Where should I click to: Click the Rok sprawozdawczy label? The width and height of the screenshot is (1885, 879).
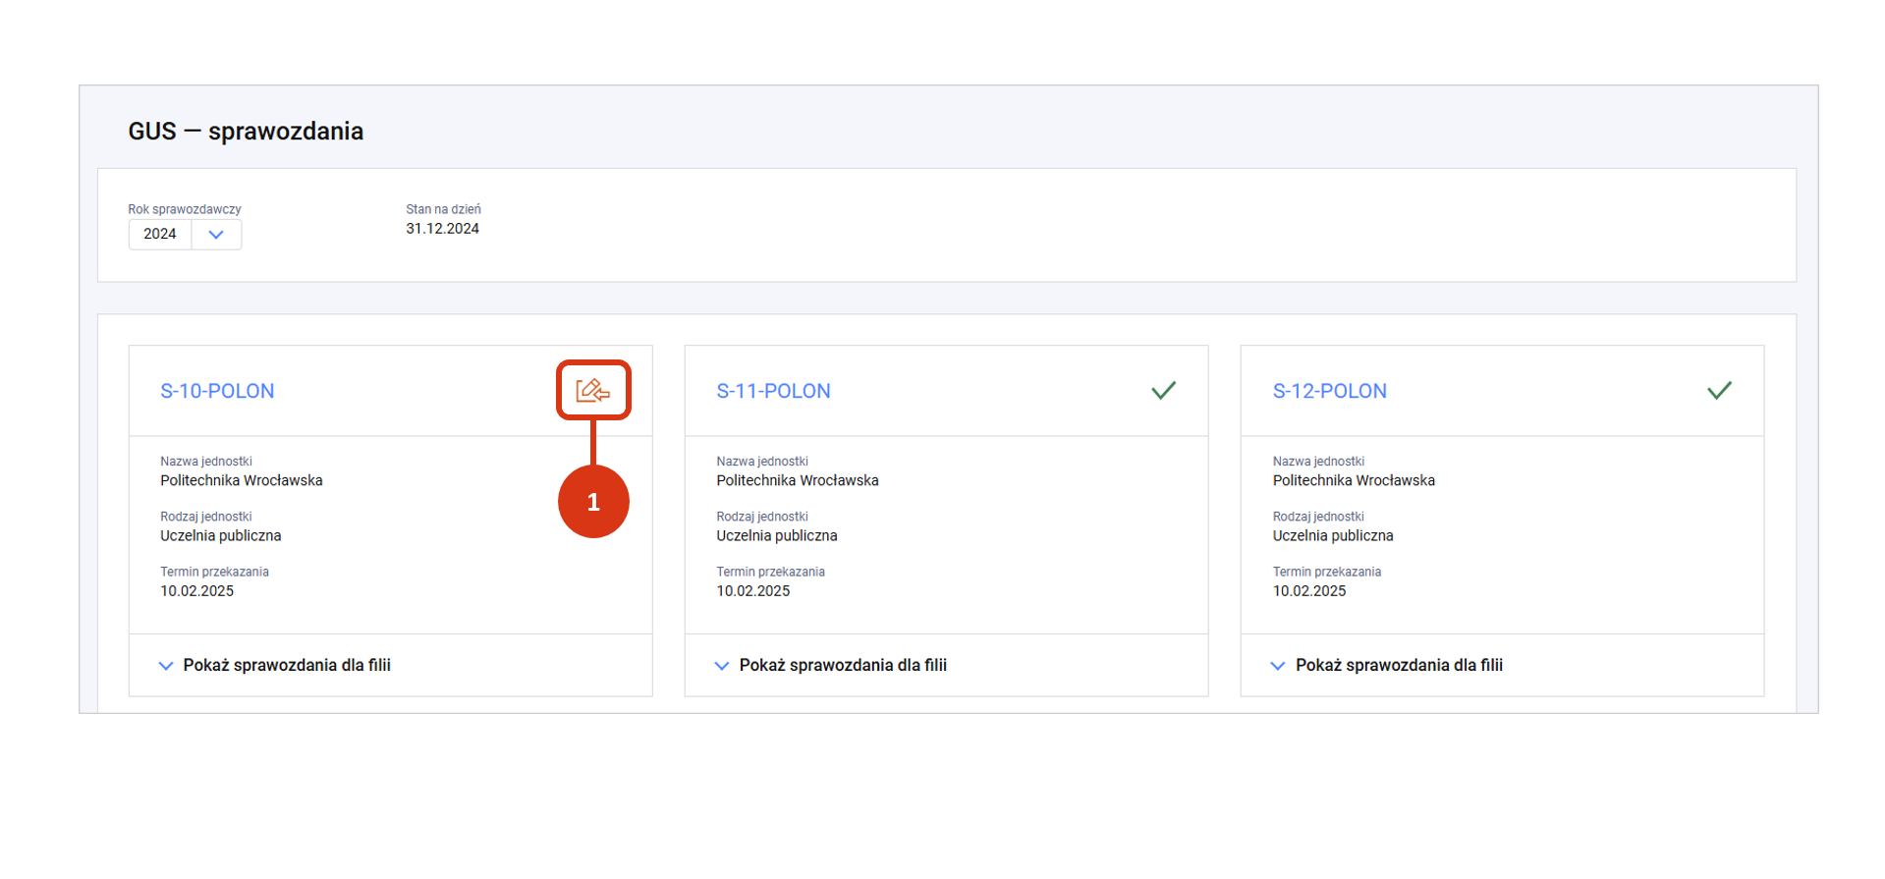(185, 209)
